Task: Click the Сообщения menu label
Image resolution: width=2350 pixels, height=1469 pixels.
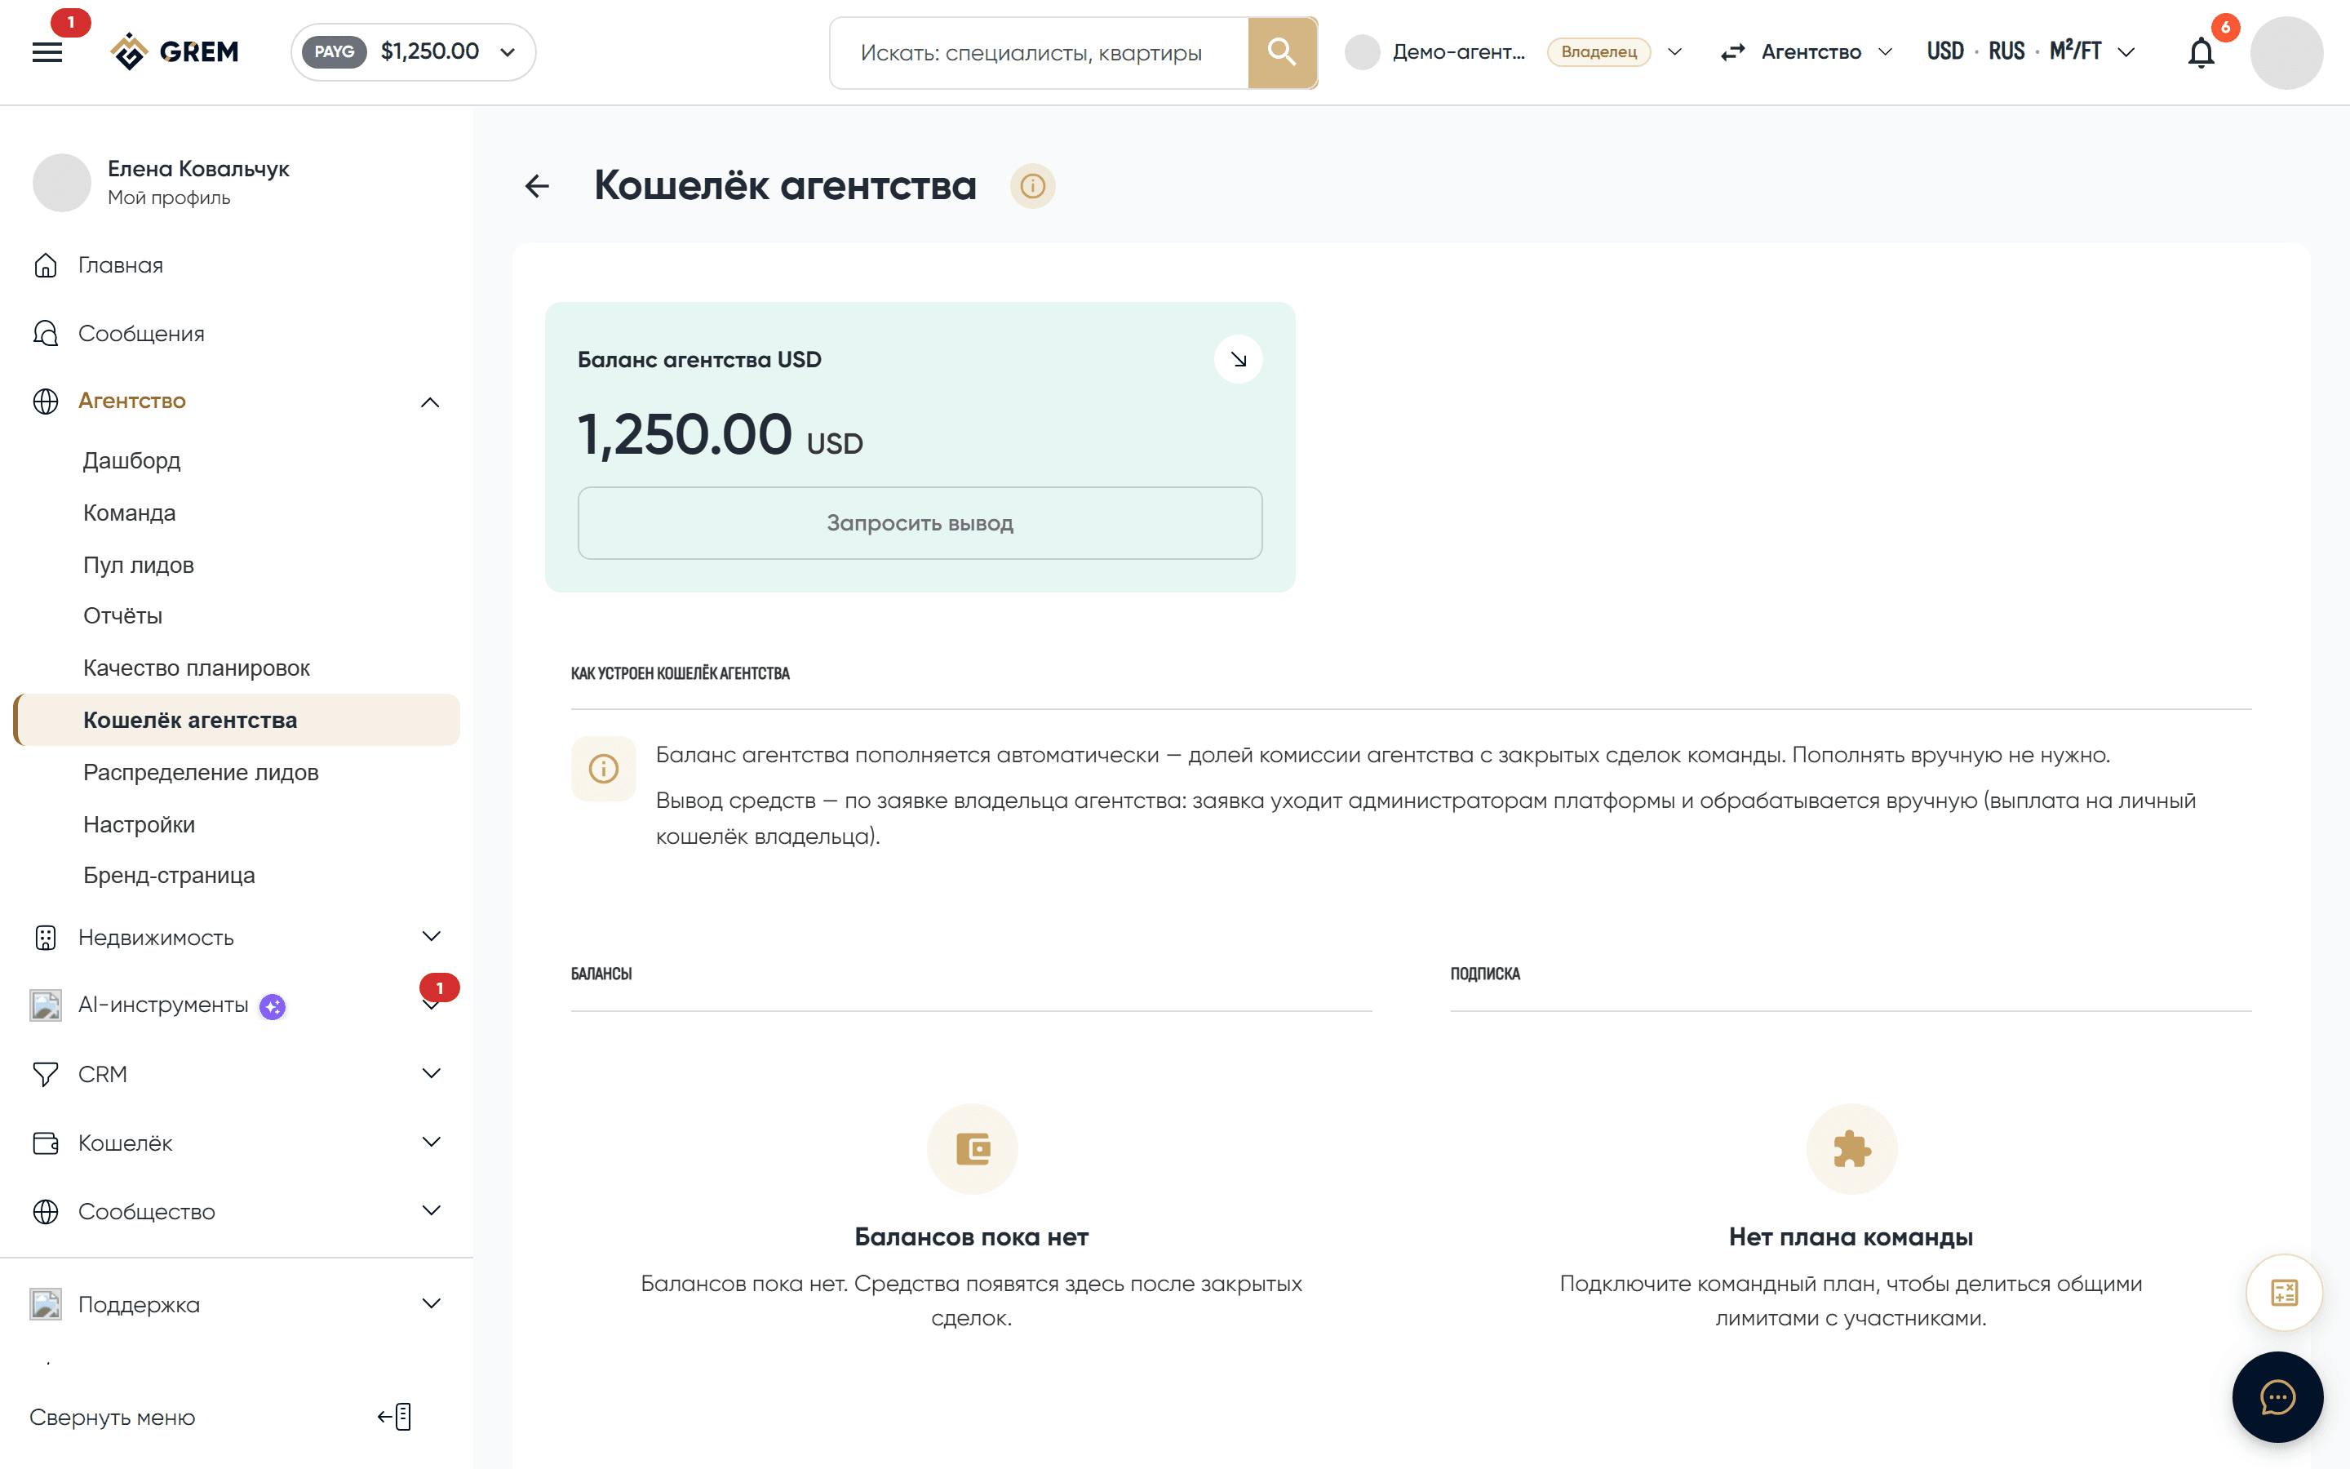Action: [x=142, y=333]
